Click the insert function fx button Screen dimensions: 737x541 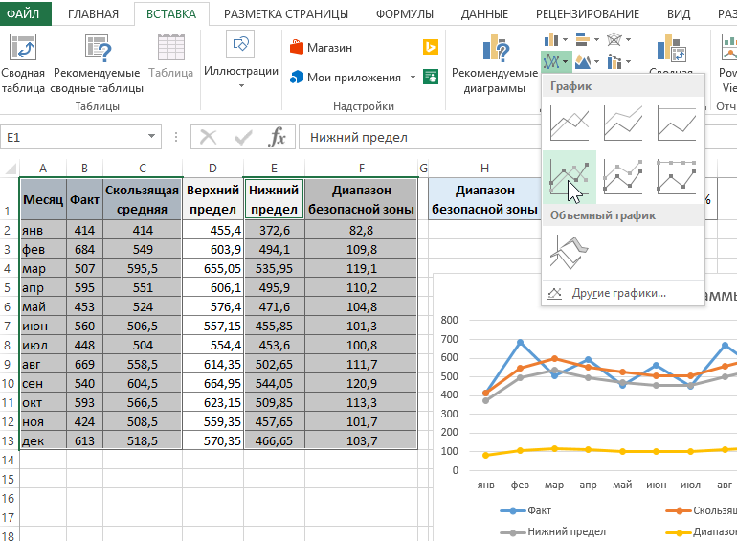(277, 138)
